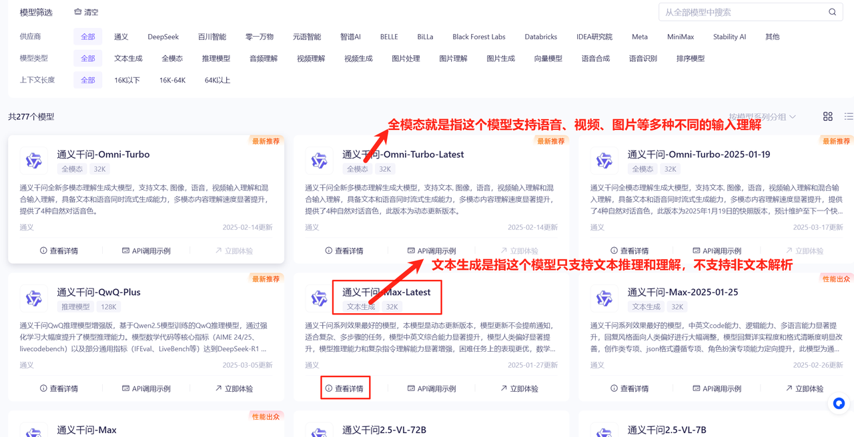Open API调用示例 for 通义千问-Omni-Turbo

pos(146,251)
